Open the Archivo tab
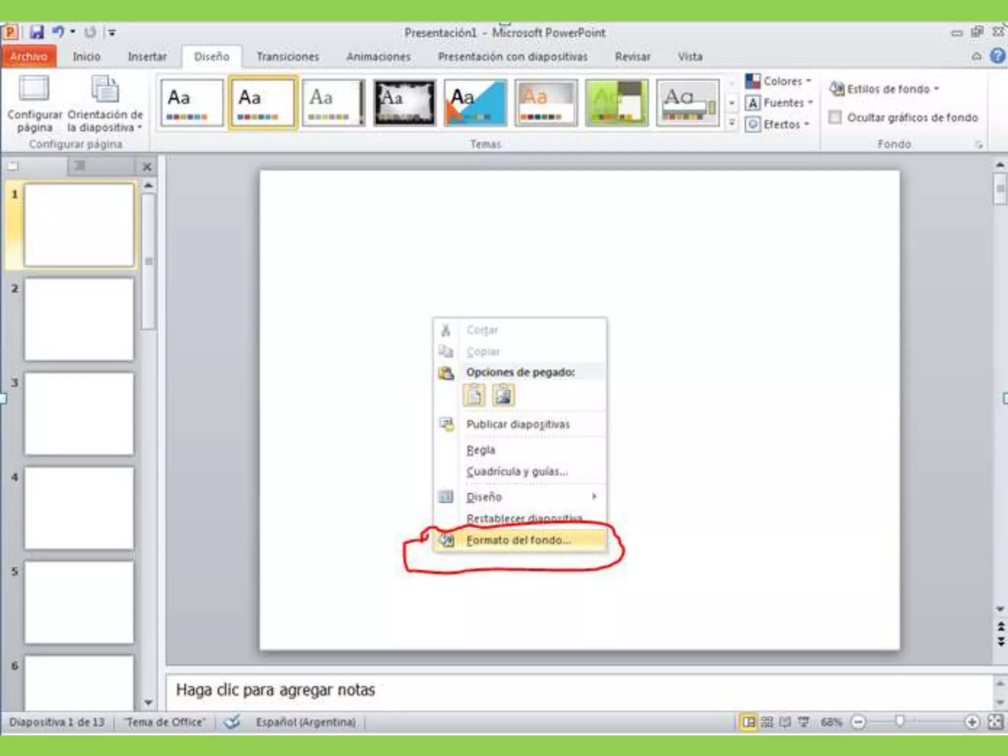Viewport: 1008px width, 756px height. click(x=29, y=57)
